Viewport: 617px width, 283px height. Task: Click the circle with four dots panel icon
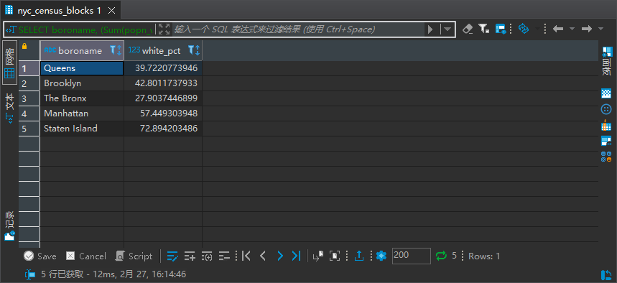(x=606, y=109)
